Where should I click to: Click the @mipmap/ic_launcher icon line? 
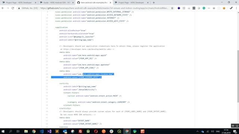coord(77,37)
